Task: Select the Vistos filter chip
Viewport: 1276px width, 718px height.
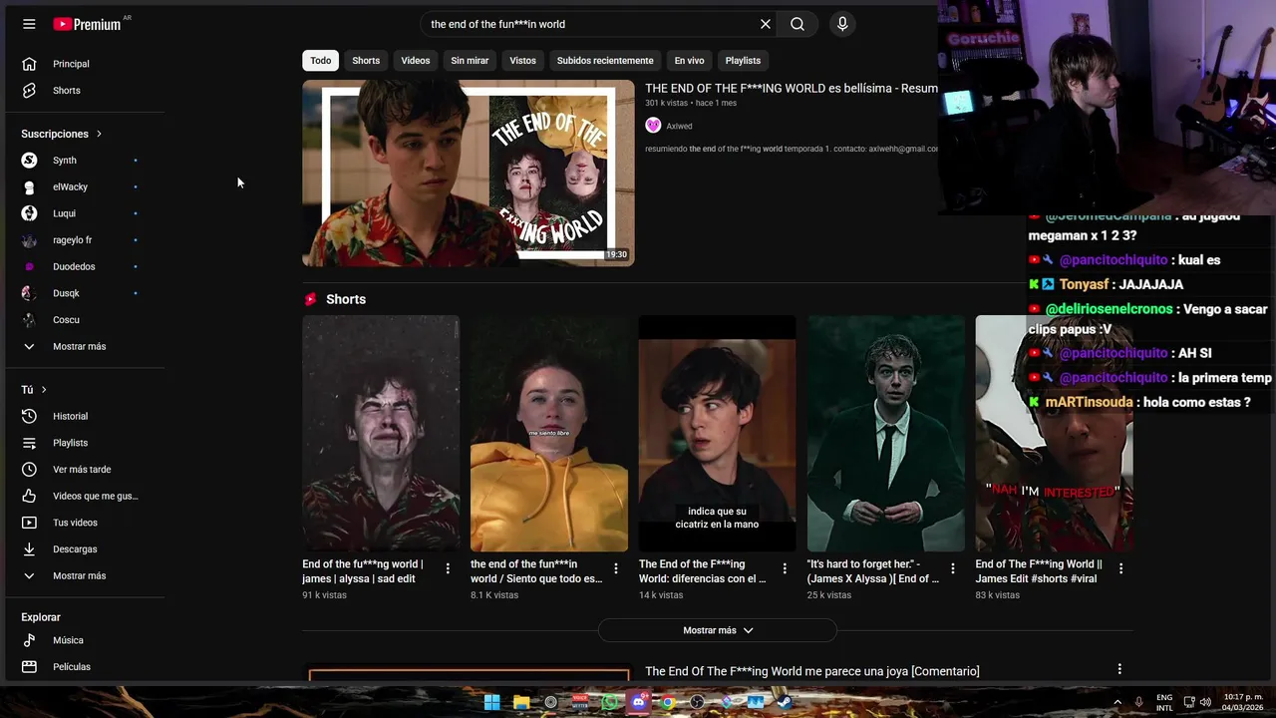Action: tap(522, 61)
